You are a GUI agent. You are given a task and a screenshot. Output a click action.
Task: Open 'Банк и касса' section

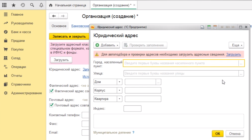point(21,32)
